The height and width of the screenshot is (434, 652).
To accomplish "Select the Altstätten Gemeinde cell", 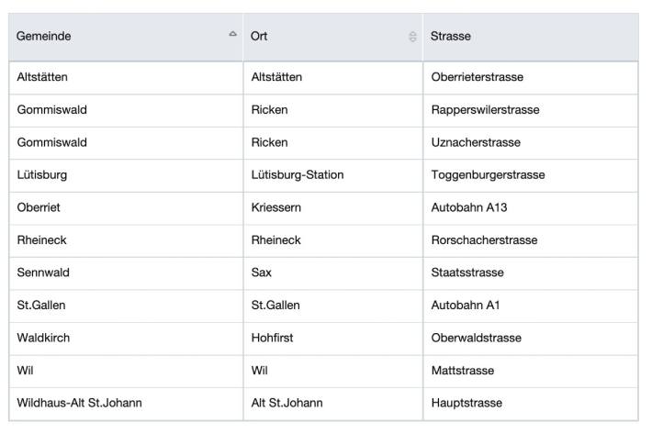I will (x=126, y=78).
